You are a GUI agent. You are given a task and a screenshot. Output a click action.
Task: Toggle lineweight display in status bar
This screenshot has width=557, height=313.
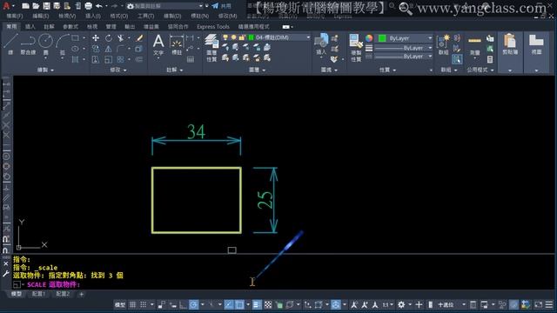[258, 304]
